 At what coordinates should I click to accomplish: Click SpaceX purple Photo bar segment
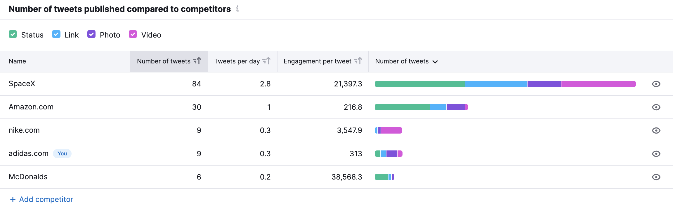tap(544, 84)
